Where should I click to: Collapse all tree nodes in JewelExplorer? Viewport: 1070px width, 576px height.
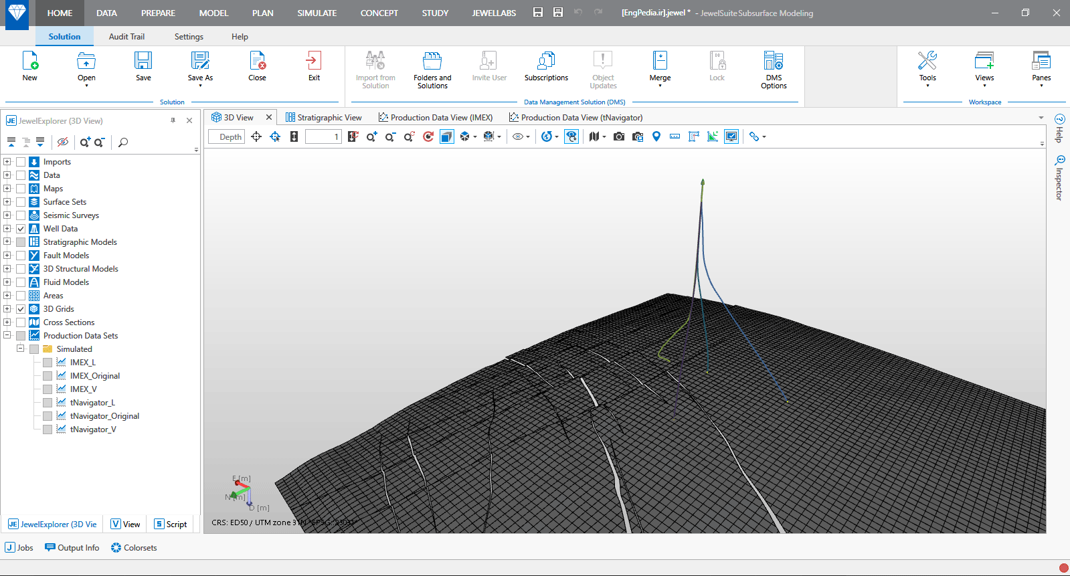(x=11, y=142)
